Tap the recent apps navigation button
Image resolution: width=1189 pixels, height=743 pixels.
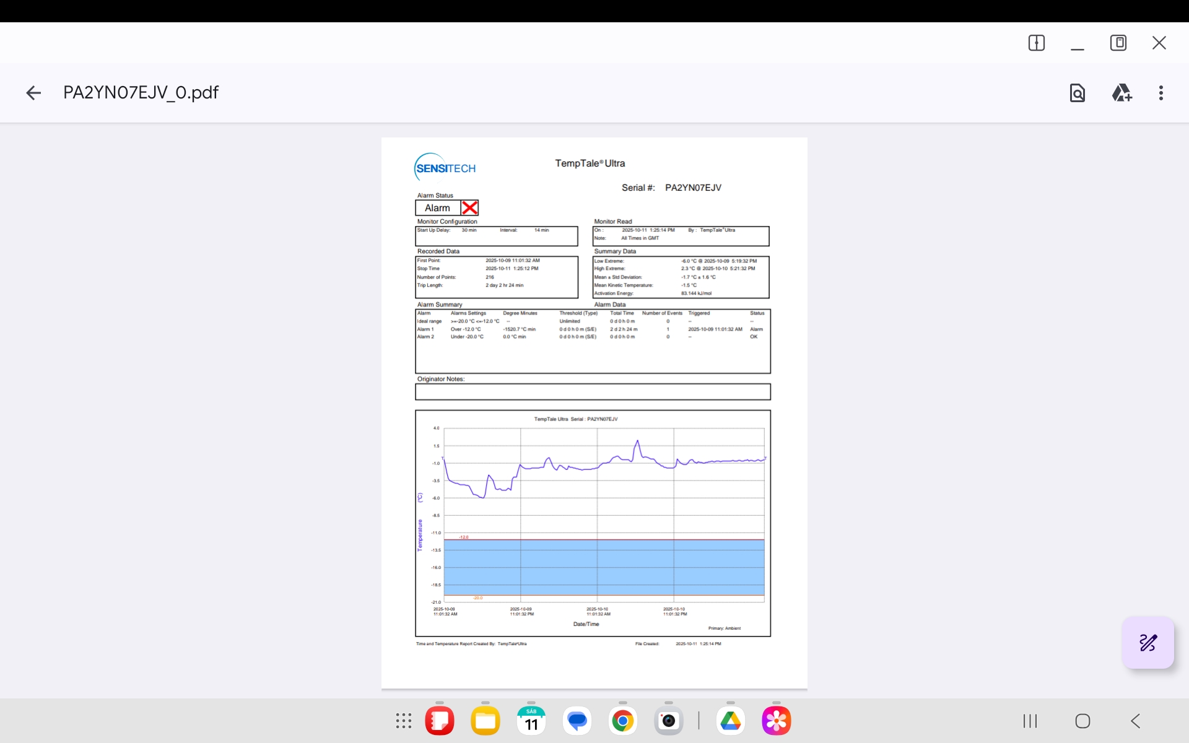[x=1030, y=721]
